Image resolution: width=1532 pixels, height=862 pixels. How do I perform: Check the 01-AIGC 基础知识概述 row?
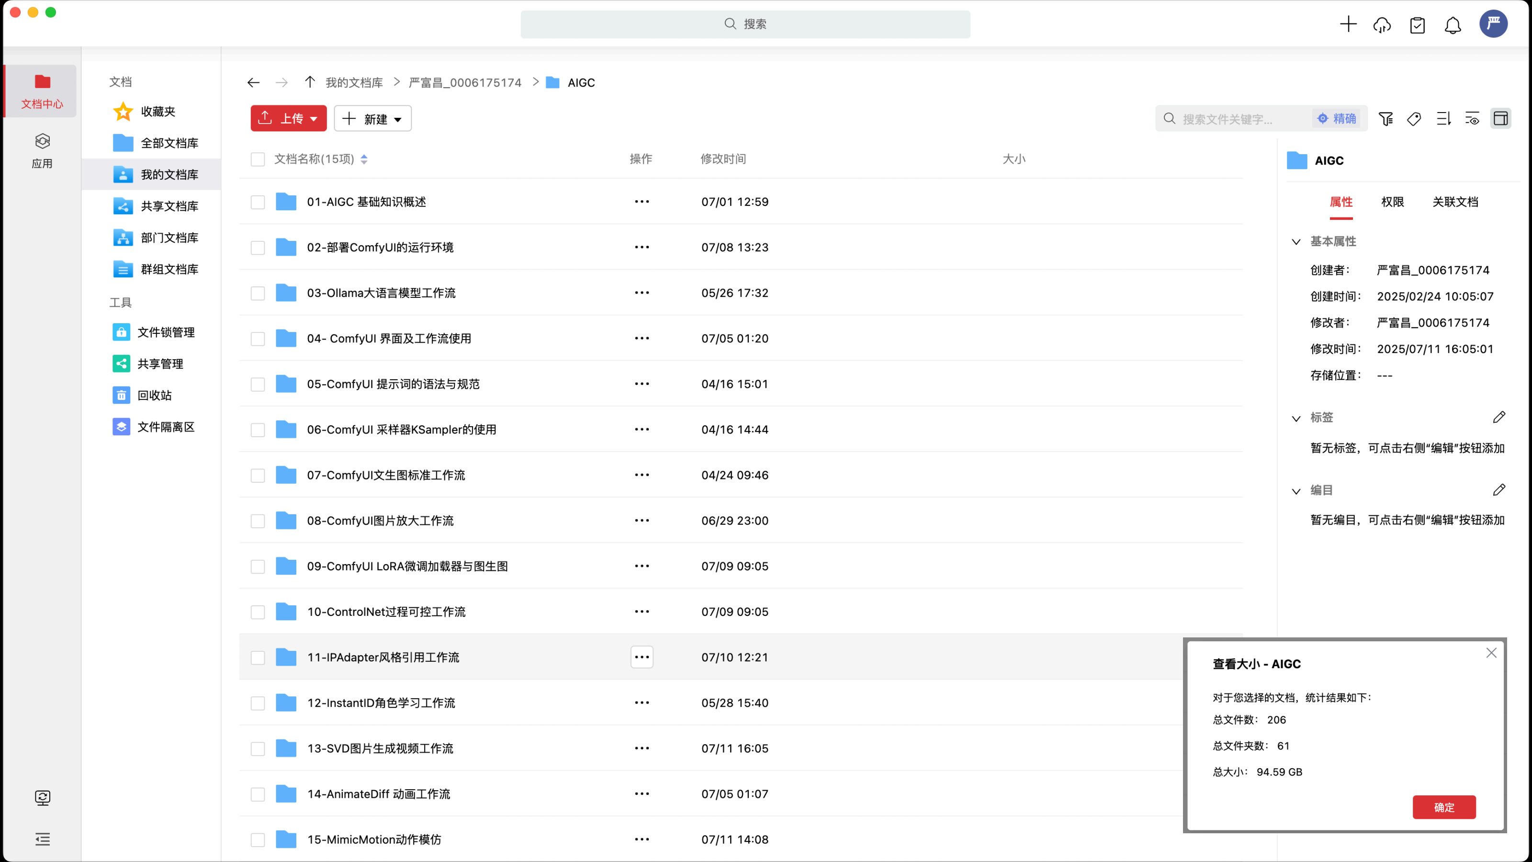pos(258,202)
